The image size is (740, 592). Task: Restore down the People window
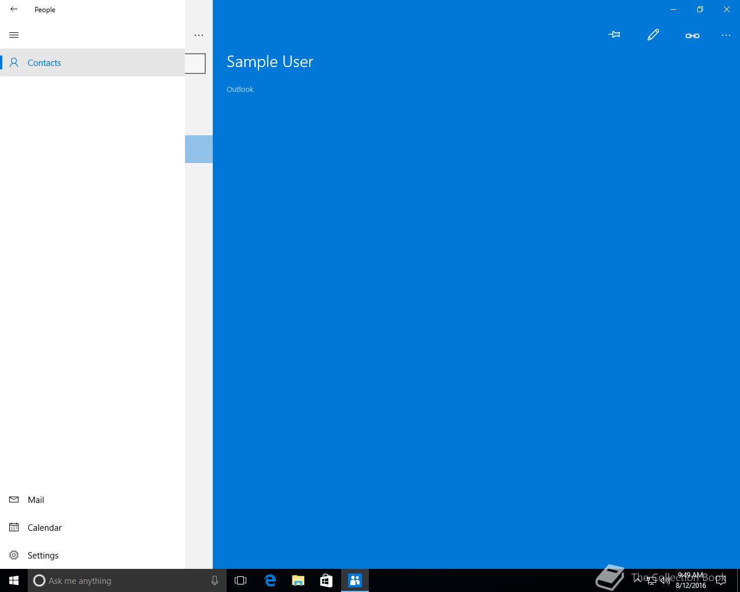700,9
